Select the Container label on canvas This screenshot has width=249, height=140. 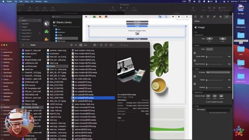click(137, 24)
